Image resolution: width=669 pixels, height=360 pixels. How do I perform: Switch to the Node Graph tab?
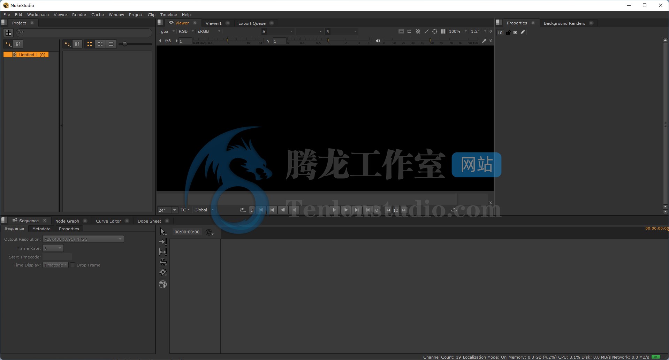click(x=67, y=221)
